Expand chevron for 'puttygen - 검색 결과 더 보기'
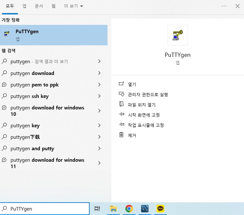244x215 pixels. (x=100, y=61)
